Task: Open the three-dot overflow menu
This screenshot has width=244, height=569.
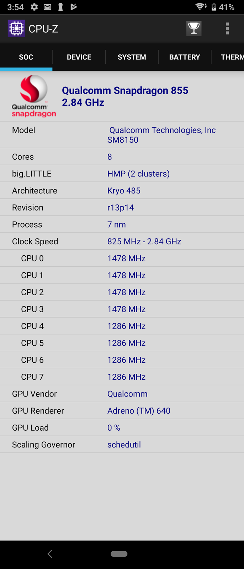Action: point(227,28)
